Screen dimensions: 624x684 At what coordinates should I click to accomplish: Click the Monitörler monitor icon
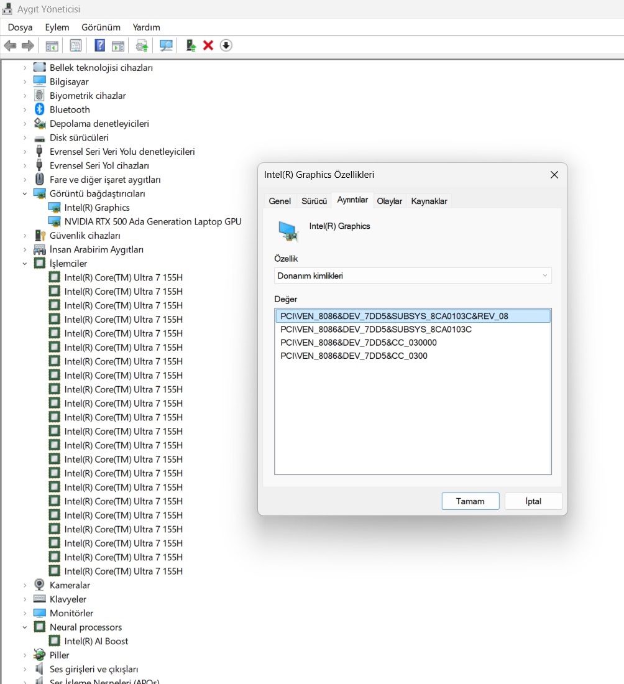(x=40, y=613)
